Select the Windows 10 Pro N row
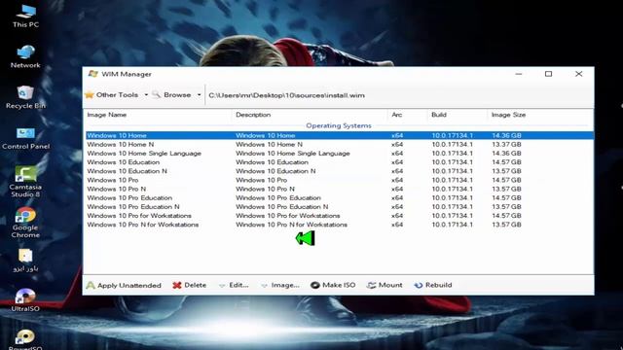The width and height of the screenshot is (623, 350). click(340, 189)
